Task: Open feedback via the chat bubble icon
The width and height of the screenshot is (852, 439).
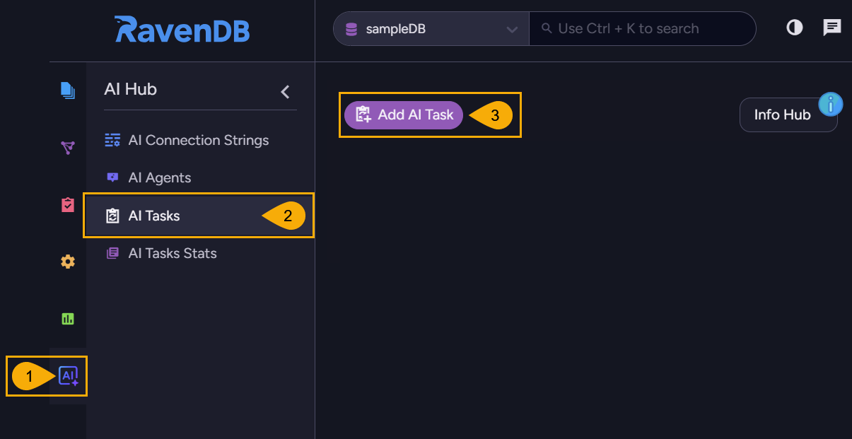Action: pos(831,28)
